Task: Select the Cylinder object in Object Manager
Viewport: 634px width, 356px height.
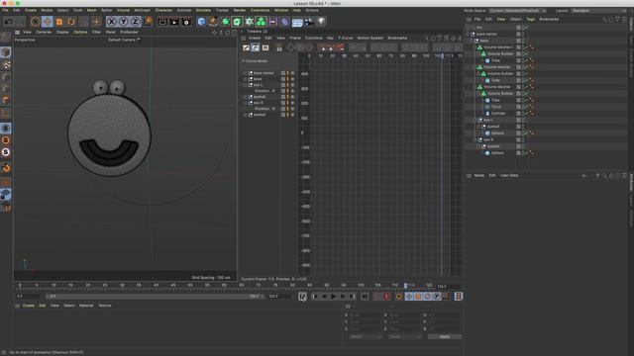Action: coord(498,114)
